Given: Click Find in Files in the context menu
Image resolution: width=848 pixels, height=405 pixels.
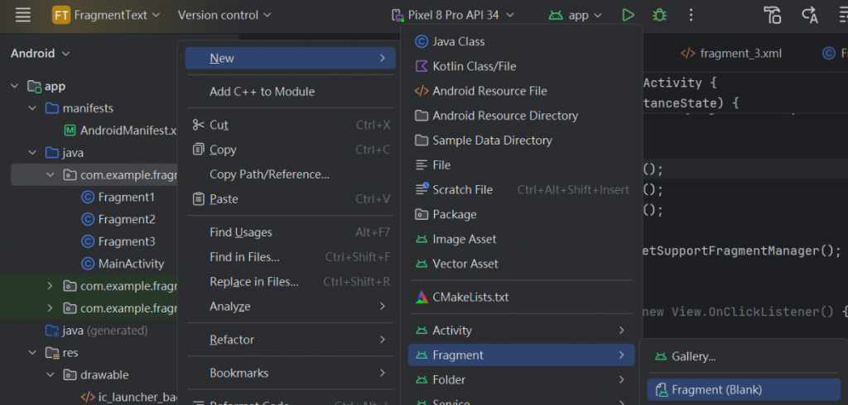Looking at the screenshot, I should [244, 257].
